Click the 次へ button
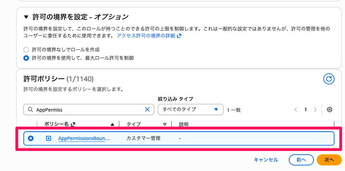345x171 pixels. coord(329,160)
